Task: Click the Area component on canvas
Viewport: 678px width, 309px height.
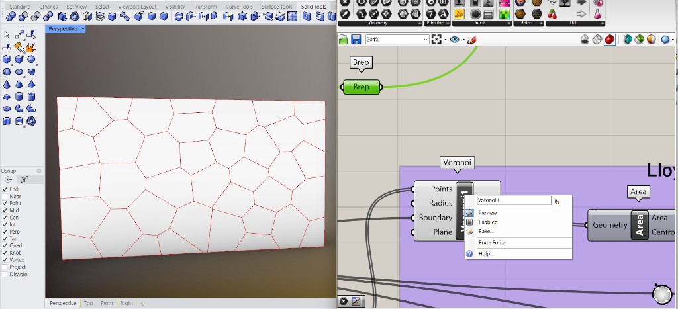Action: 631,225
